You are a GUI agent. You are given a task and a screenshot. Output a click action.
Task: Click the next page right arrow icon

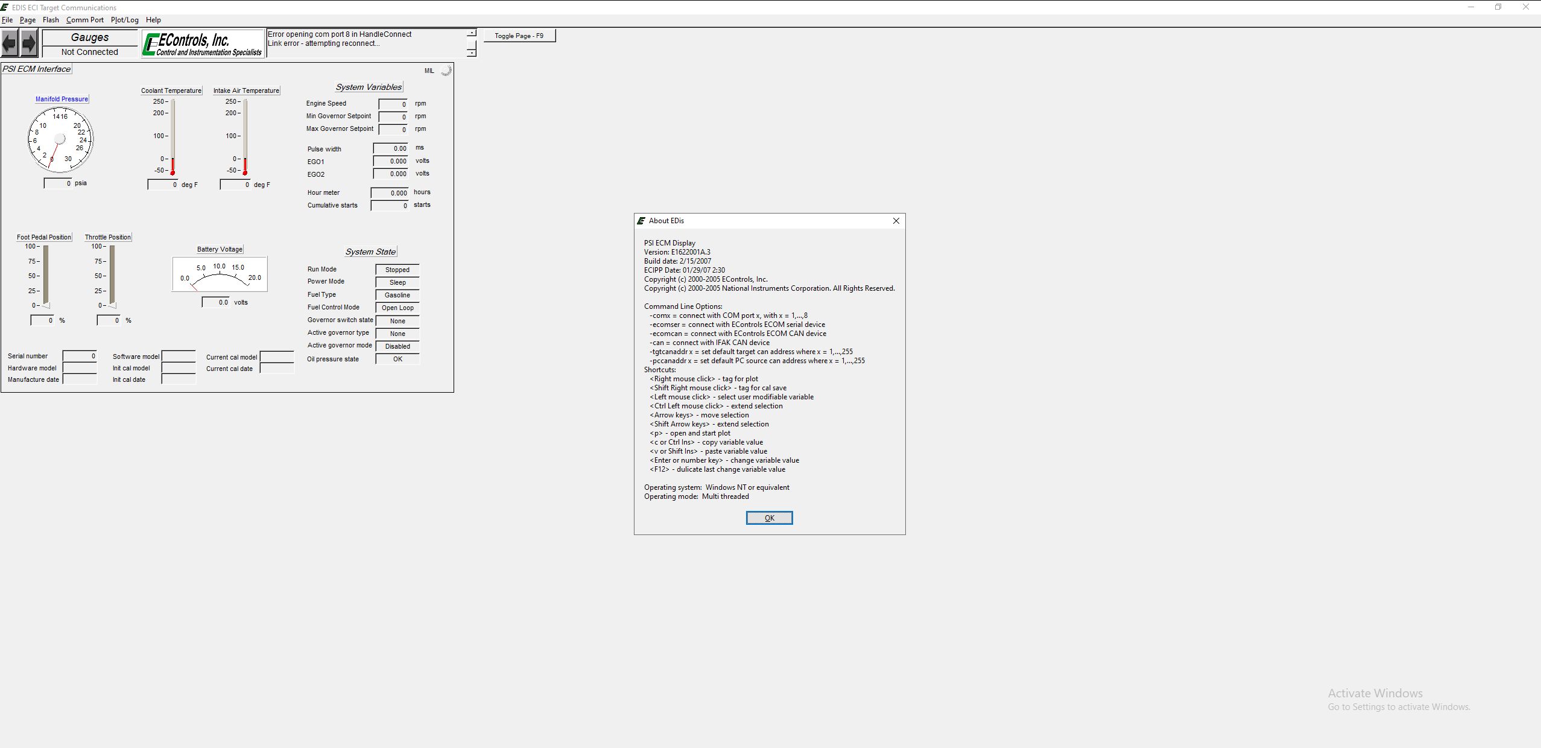click(x=29, y=43)
